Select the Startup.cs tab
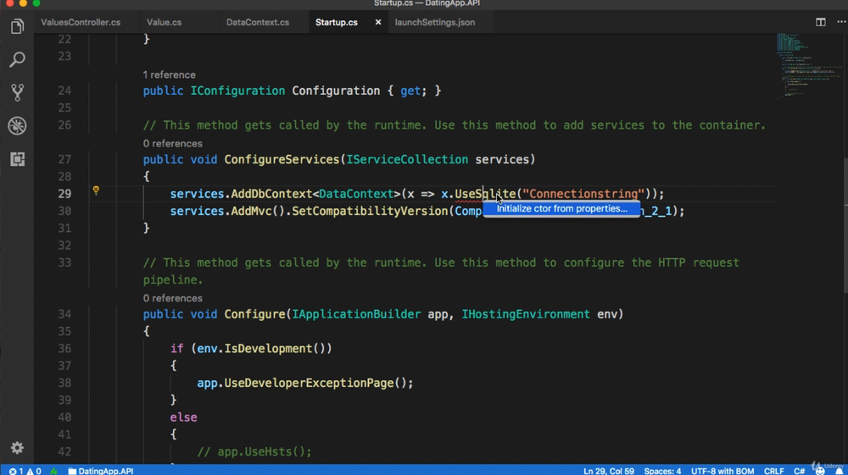This screenshot has width=848, height=475. coord(337,22)
